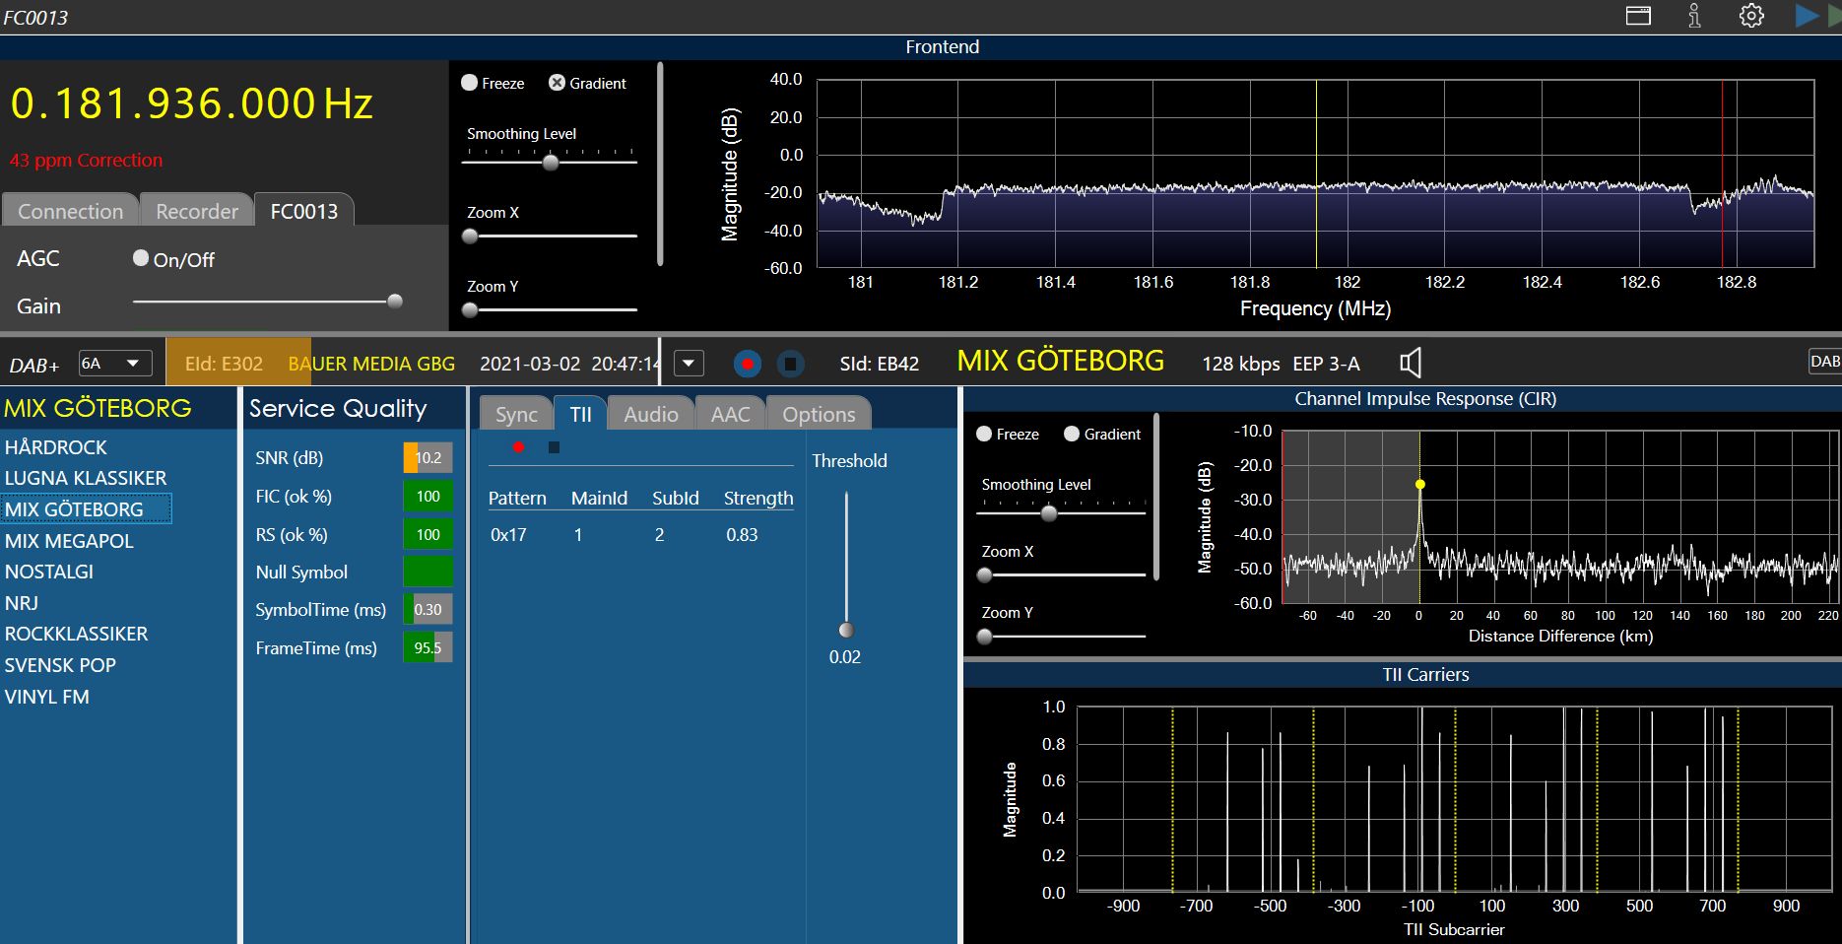Click the Strength column header
1842x944 pixels.
point(758,498)
